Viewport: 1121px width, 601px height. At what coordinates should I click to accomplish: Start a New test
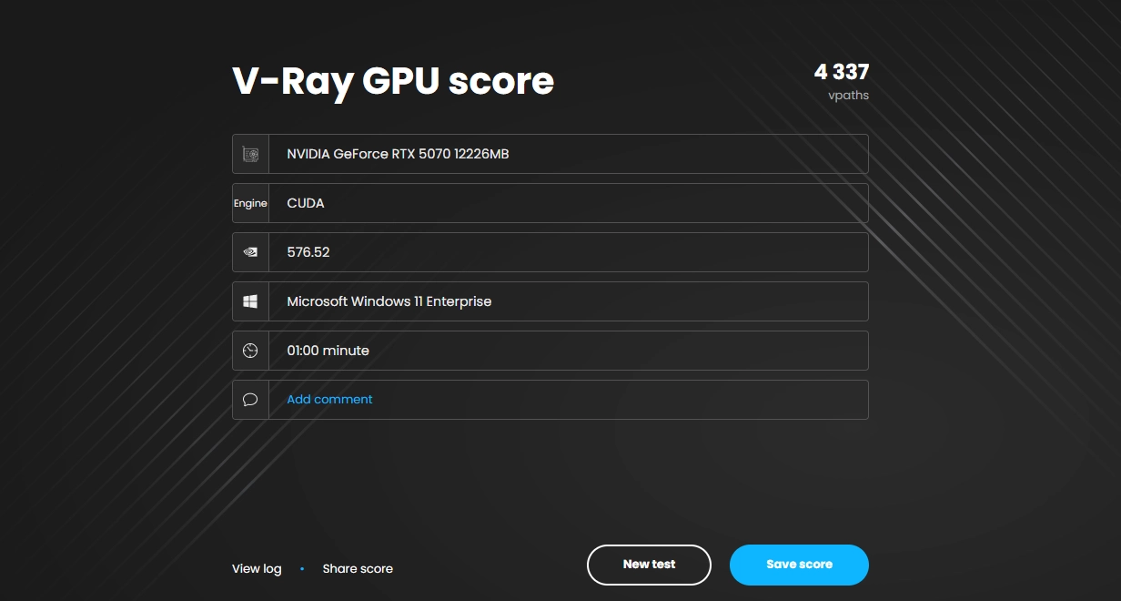[649, 565]
